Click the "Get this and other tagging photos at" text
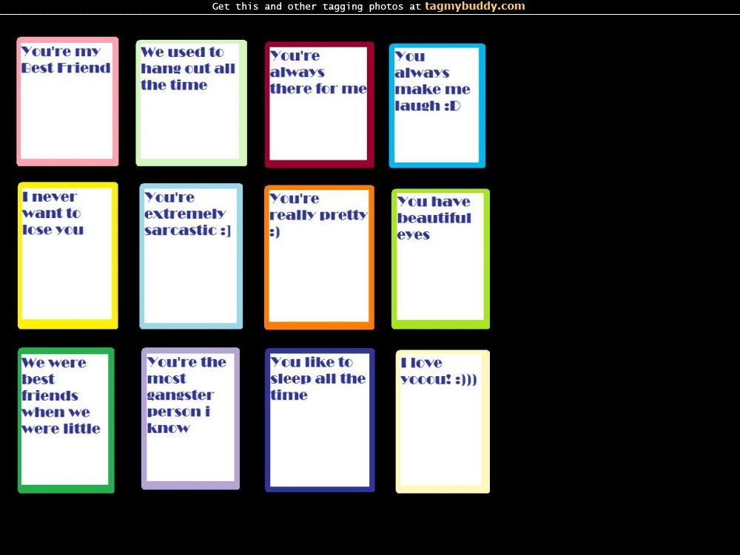Image resolution: width=740 pixels, height=555 pixels. point(316,7)
